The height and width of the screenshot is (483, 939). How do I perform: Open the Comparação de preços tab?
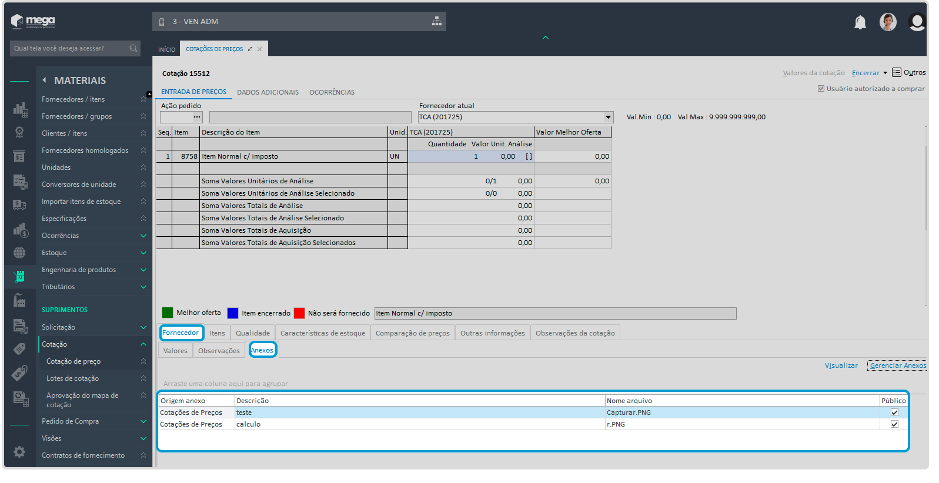tap(412, 333)
